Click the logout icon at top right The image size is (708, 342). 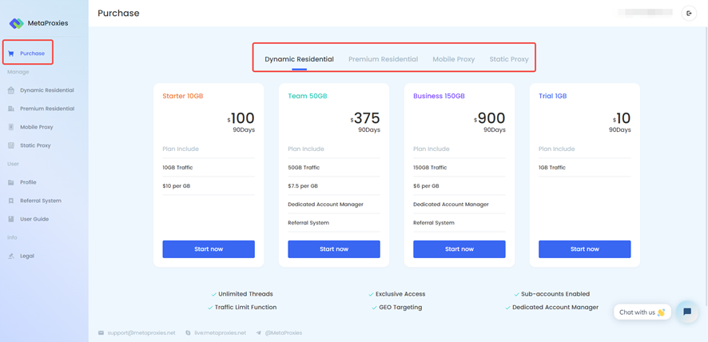pyautogui.click(x=689, y=13)
